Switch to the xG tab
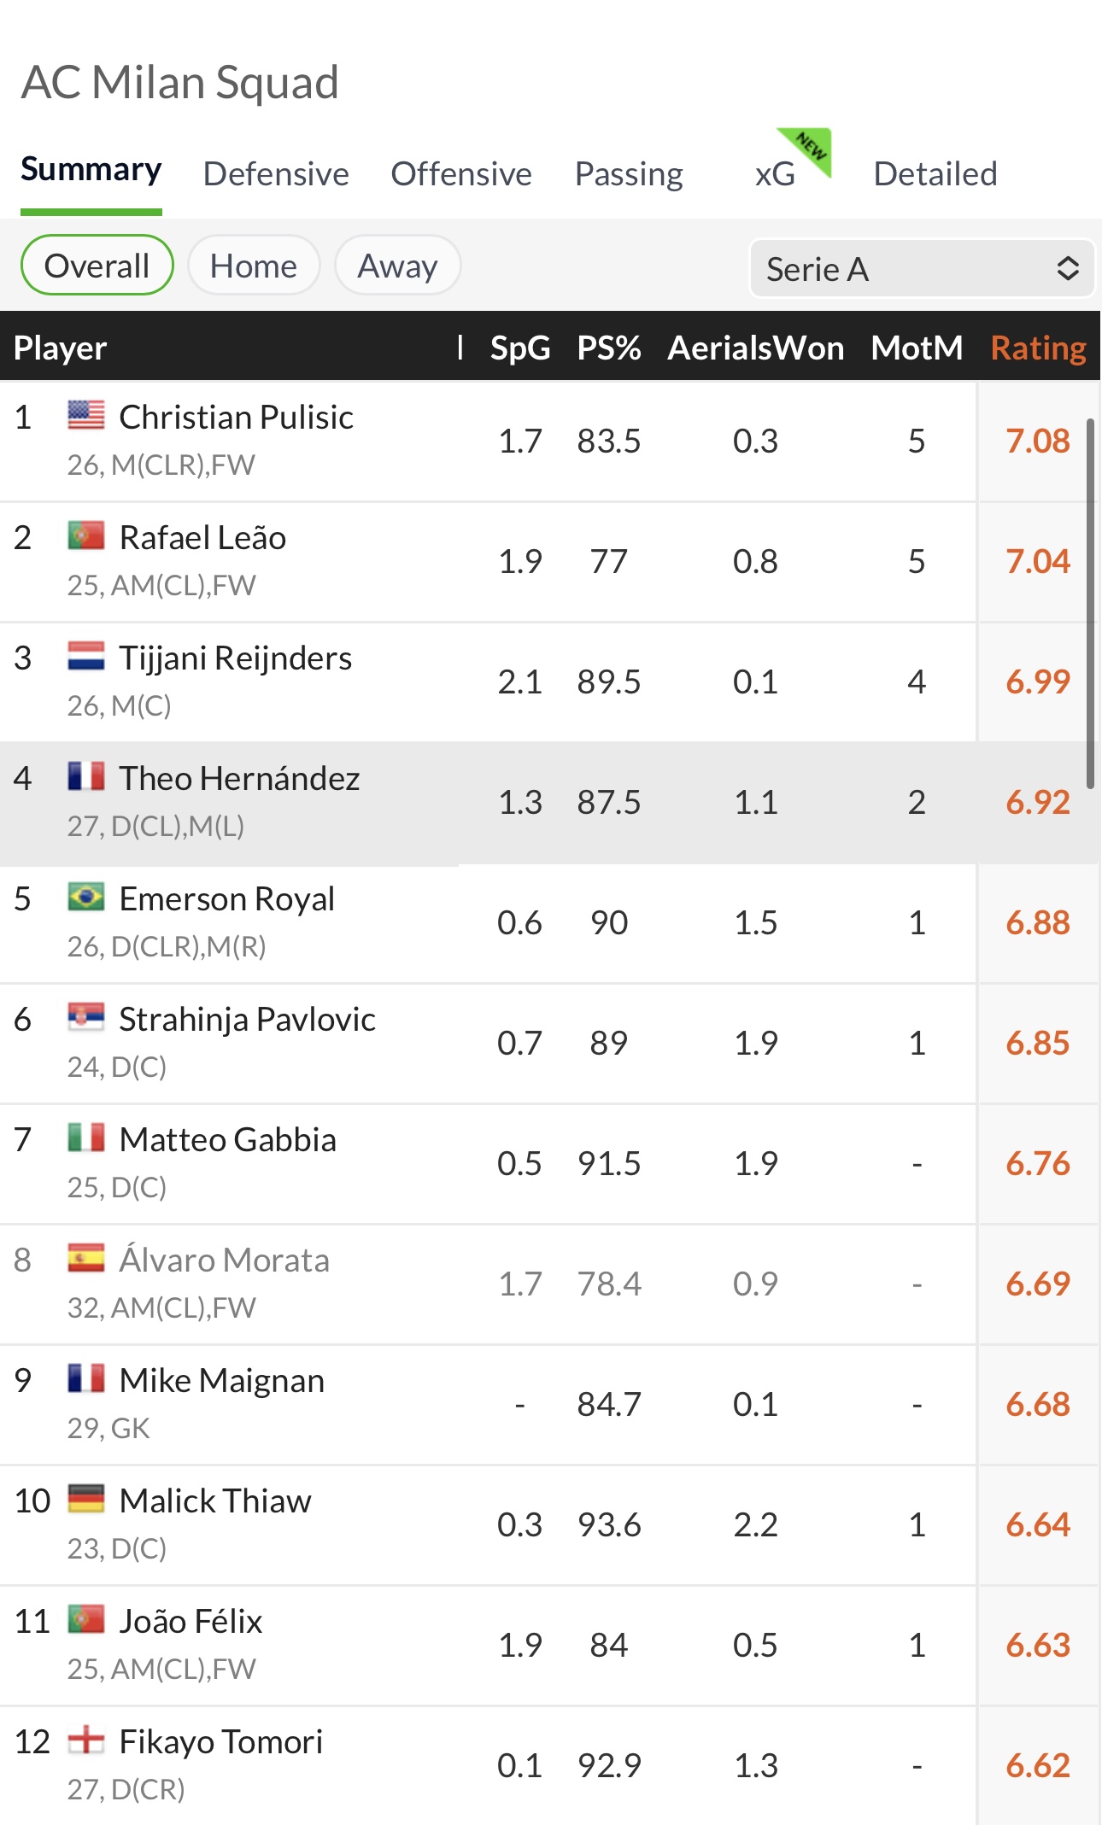Screen dimensions: 1102x1825 point(775,173)
